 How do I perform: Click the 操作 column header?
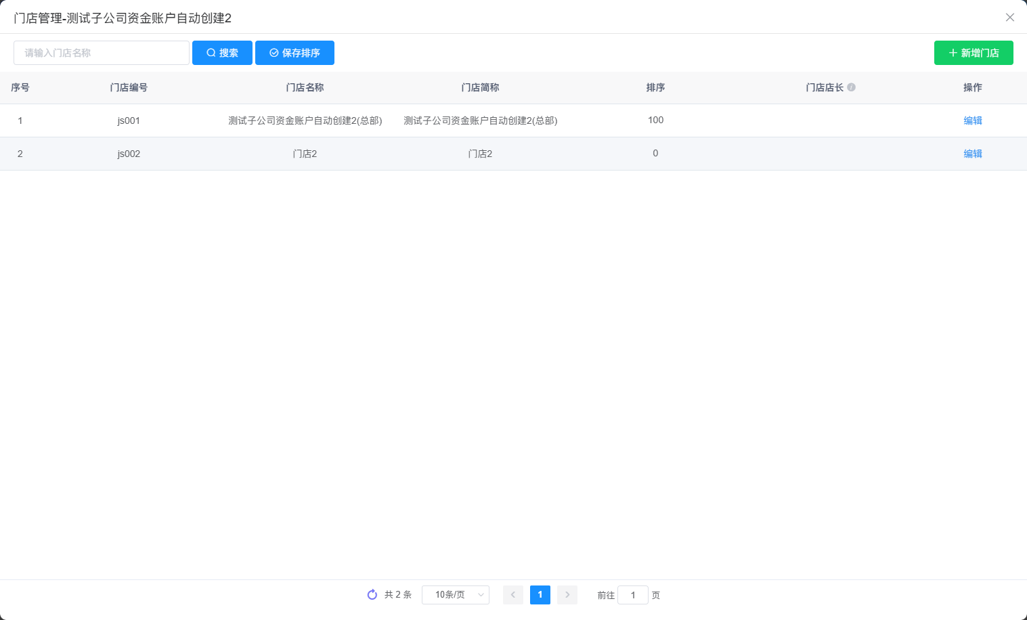(x=973, y=87)
